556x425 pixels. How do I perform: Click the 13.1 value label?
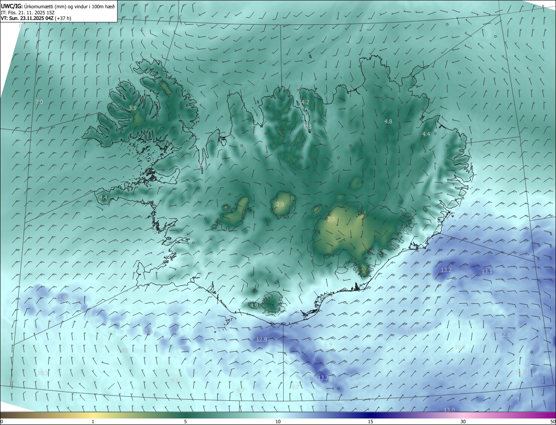coord(487,271)
